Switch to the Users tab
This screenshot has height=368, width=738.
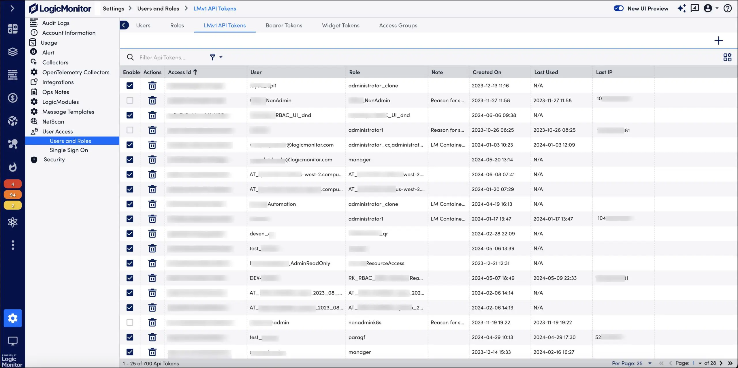[x=143, y=25]
